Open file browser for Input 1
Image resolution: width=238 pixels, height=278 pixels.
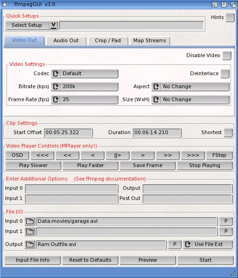tap(30, 232)
